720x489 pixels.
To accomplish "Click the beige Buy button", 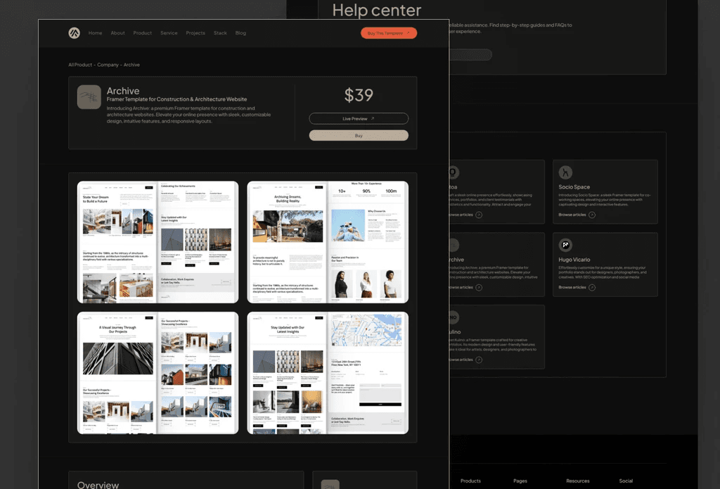I will pos(359,136).
